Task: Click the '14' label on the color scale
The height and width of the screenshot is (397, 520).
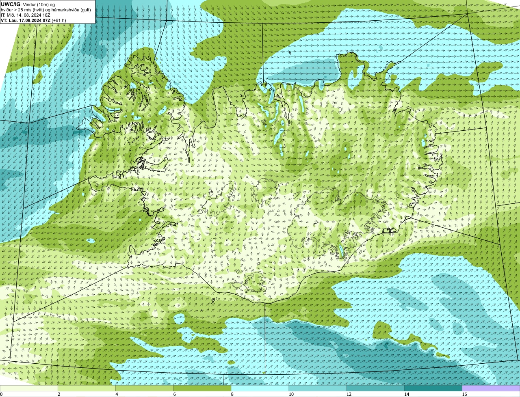Action: pos(407,394)
